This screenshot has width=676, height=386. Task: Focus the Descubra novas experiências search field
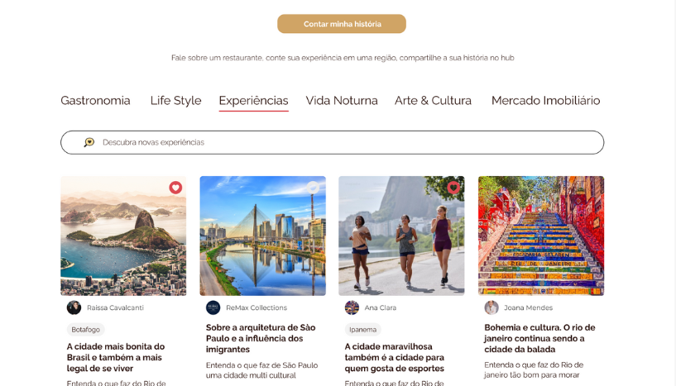pos(332,143)
